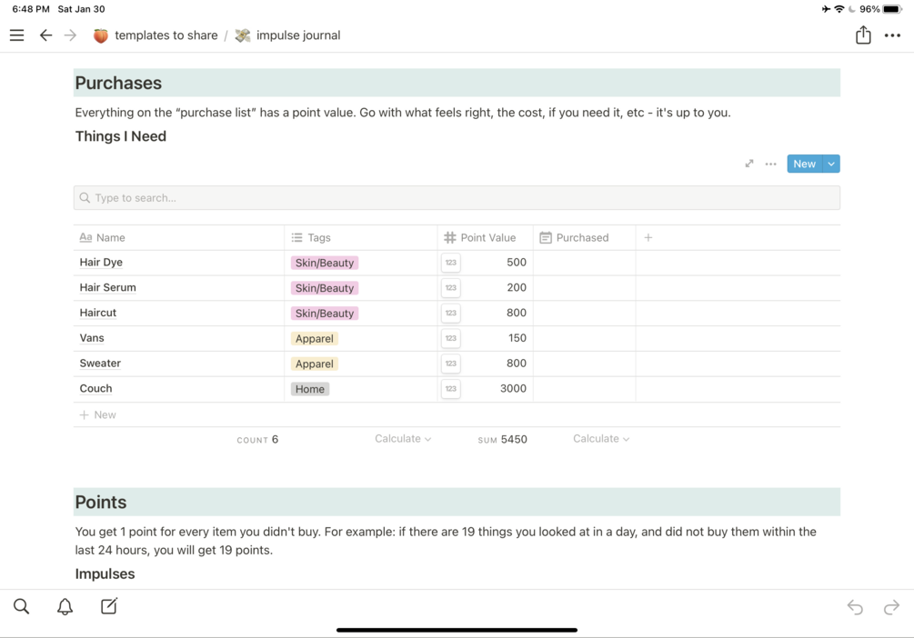Open the page options three-dot menu

[892, 35]
